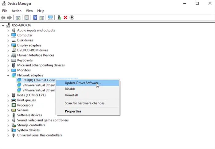Click the Ports (COM & LPT) icon
Screen dimensions: 215x149
pyautogui.click(x=14, y=95)
